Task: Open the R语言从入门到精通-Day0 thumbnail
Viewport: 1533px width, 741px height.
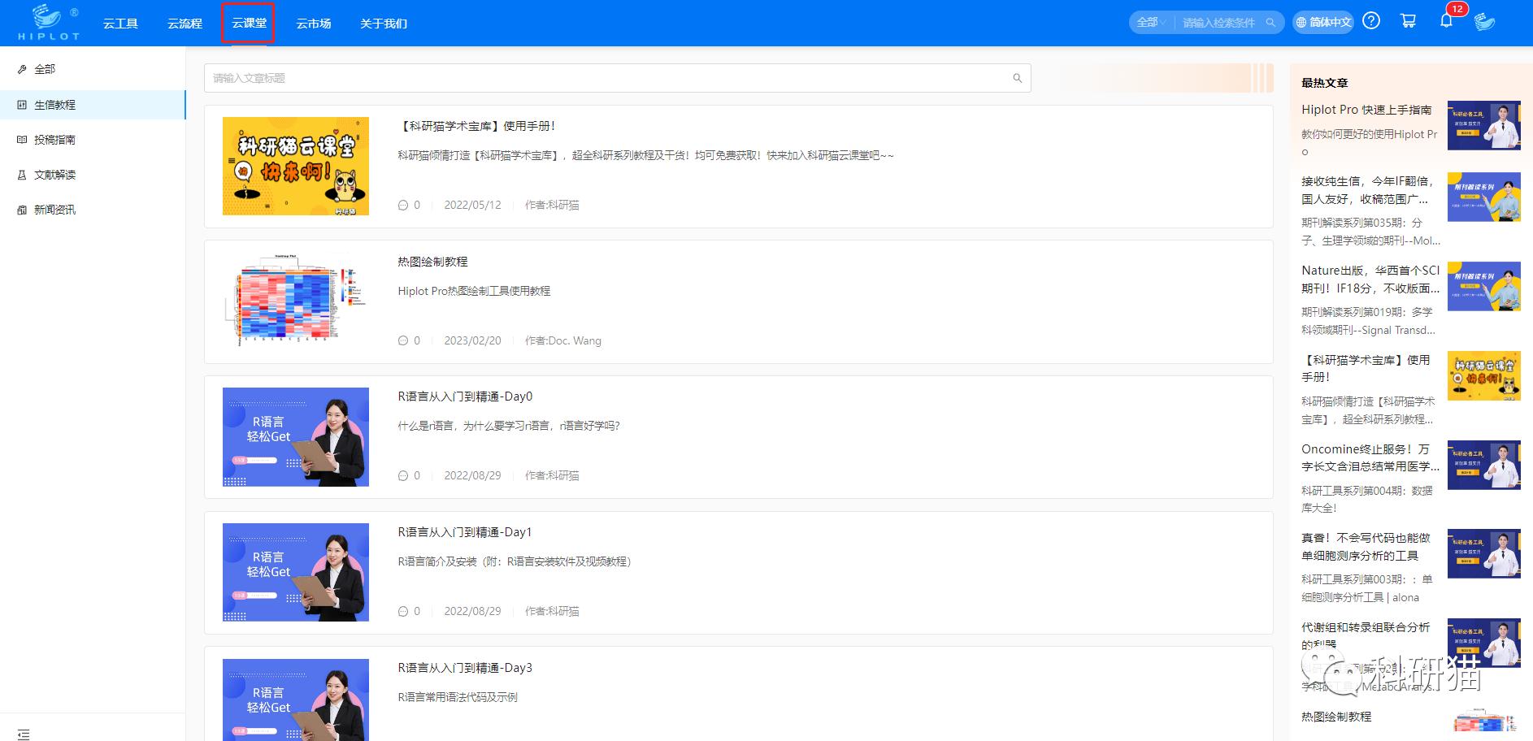Action: (295, 436)
